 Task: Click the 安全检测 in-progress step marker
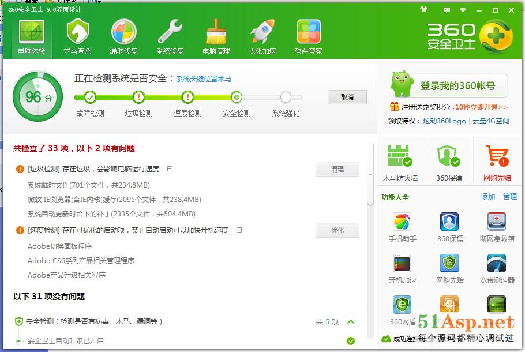[237, 97]
